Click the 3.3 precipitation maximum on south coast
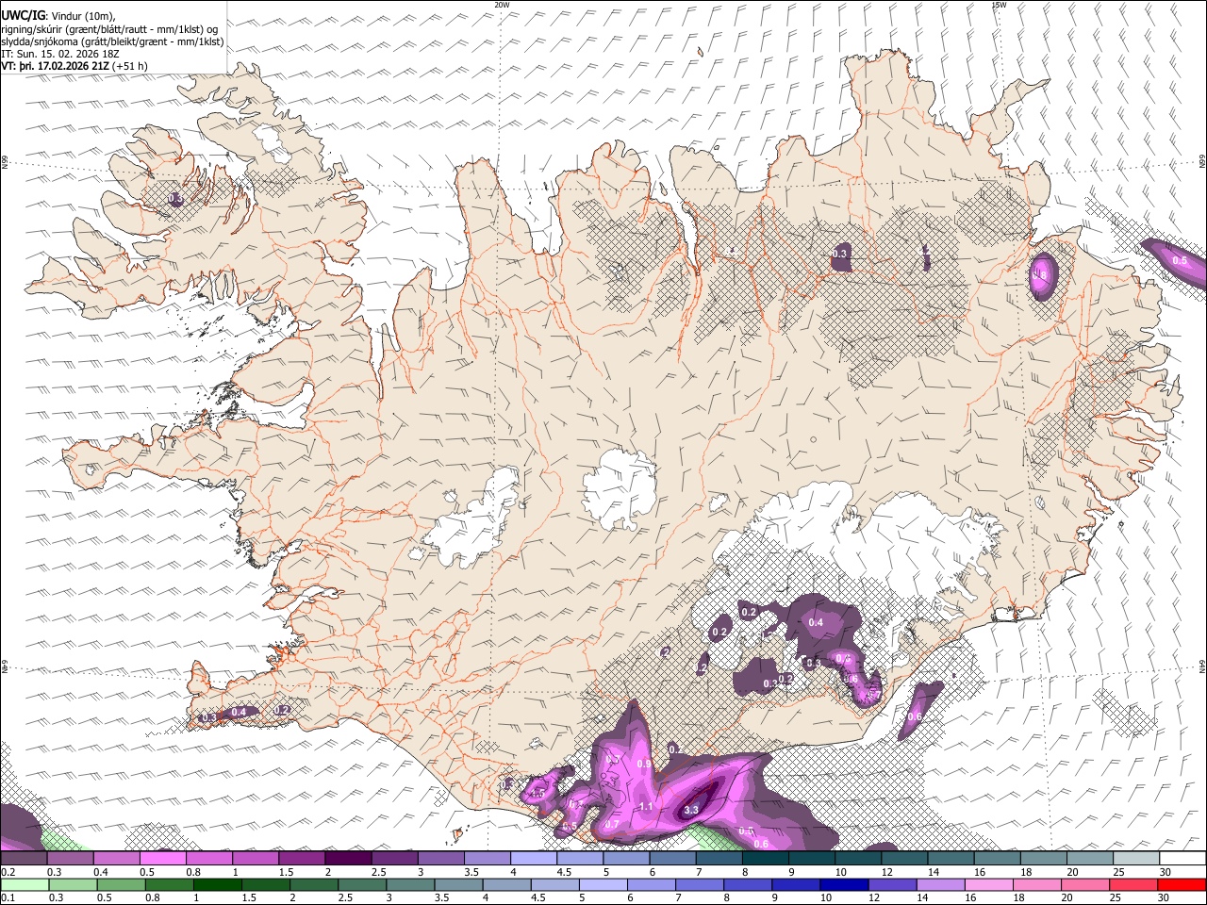The width and height of the screenshot is (1207, 905). [691, 810]
